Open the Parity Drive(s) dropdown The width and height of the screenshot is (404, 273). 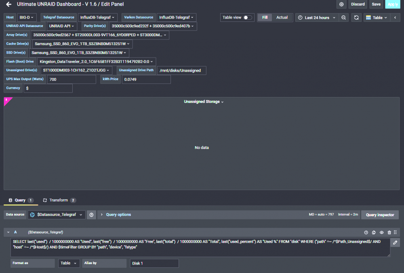coord(153,26)
